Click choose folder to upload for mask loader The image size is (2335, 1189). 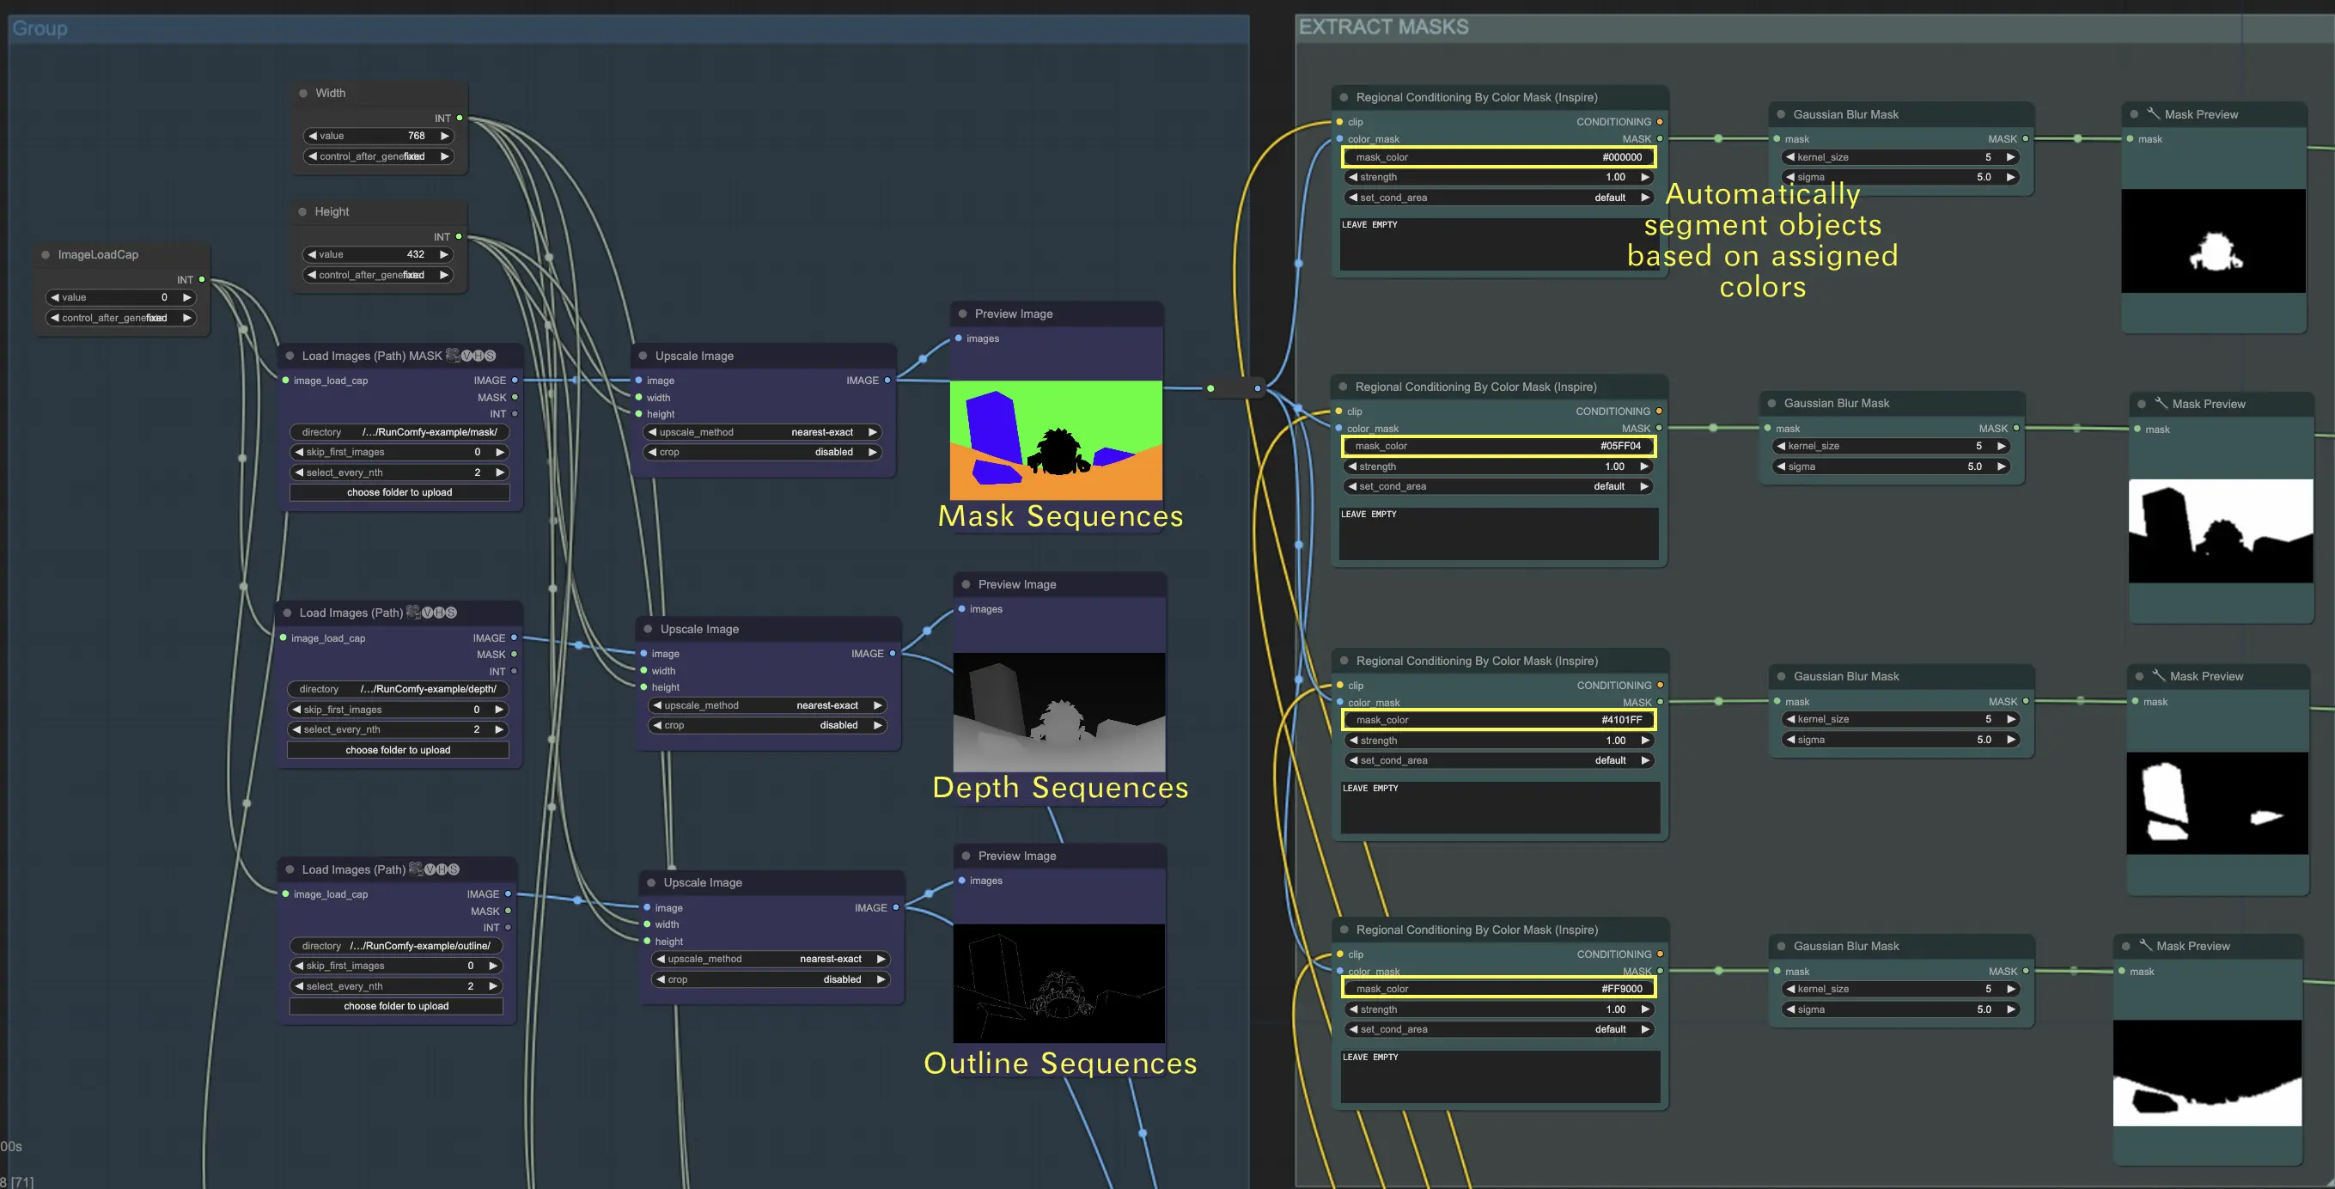[x=399, y=493]
